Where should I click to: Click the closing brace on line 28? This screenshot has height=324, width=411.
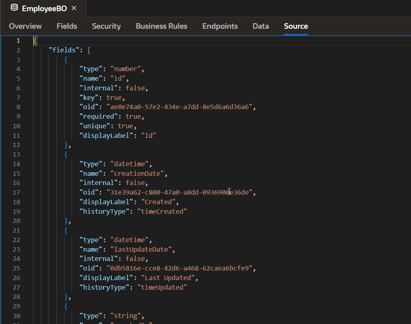(x=66, y=297)
